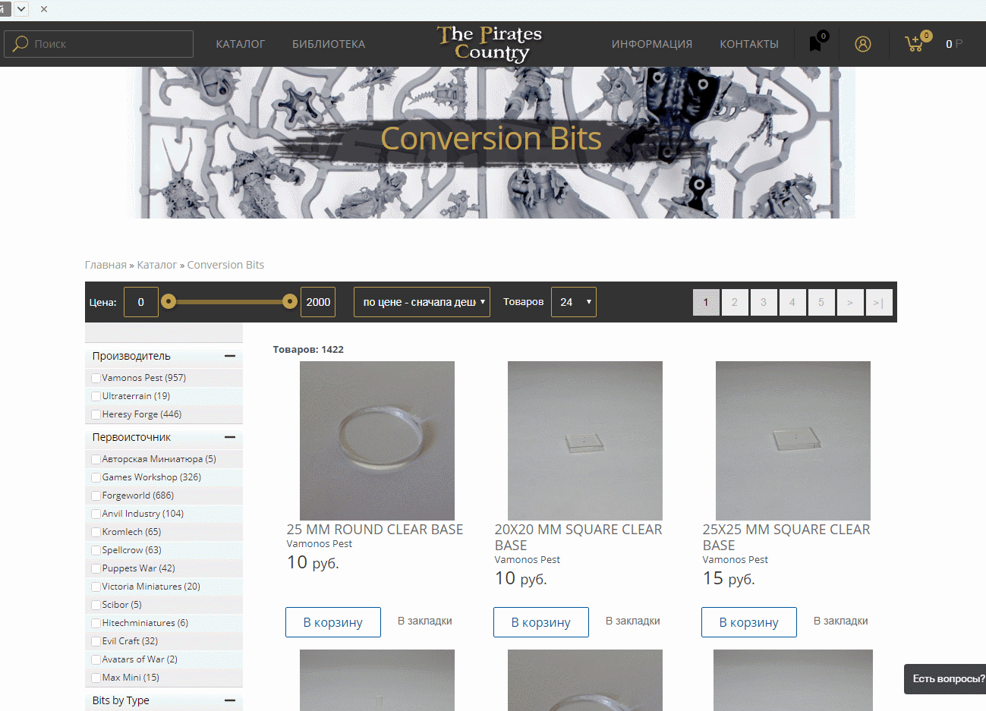Open the БИБЛИОТЕКА menu item
The width and height of the screenshot is (986, 711).
tap(329, 44)
